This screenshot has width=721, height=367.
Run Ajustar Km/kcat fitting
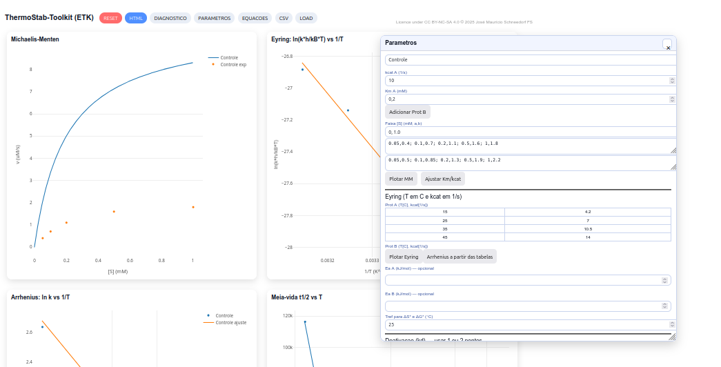point(443,179)
